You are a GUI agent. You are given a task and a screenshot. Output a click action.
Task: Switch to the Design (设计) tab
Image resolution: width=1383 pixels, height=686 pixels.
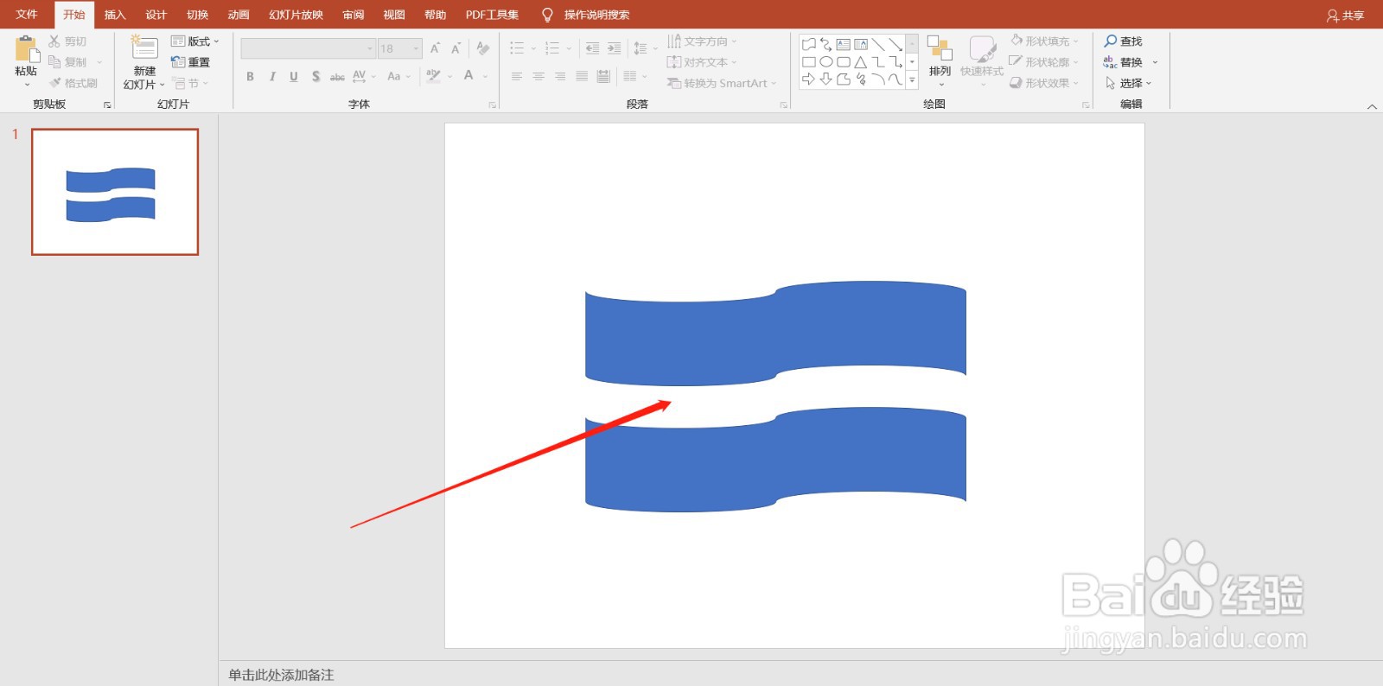coord(156,15)
